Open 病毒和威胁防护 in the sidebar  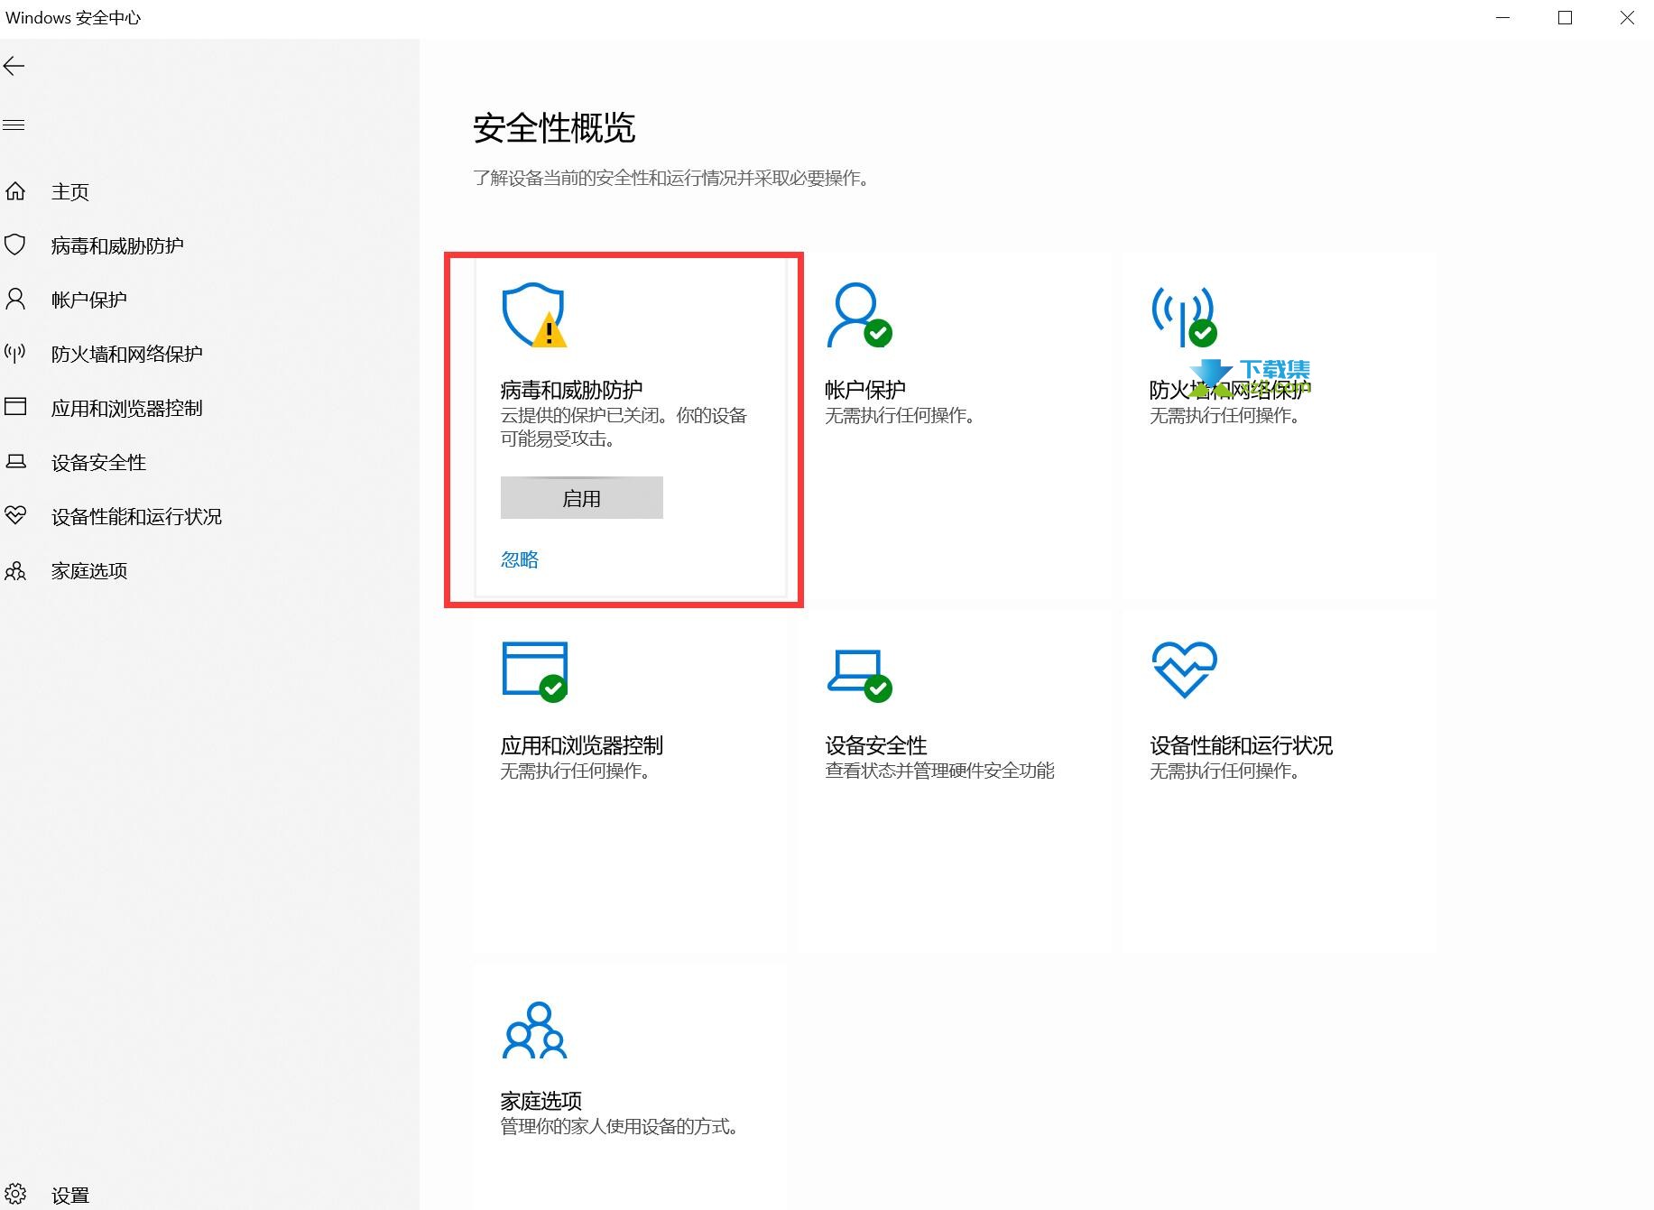(x=117, y=245)
